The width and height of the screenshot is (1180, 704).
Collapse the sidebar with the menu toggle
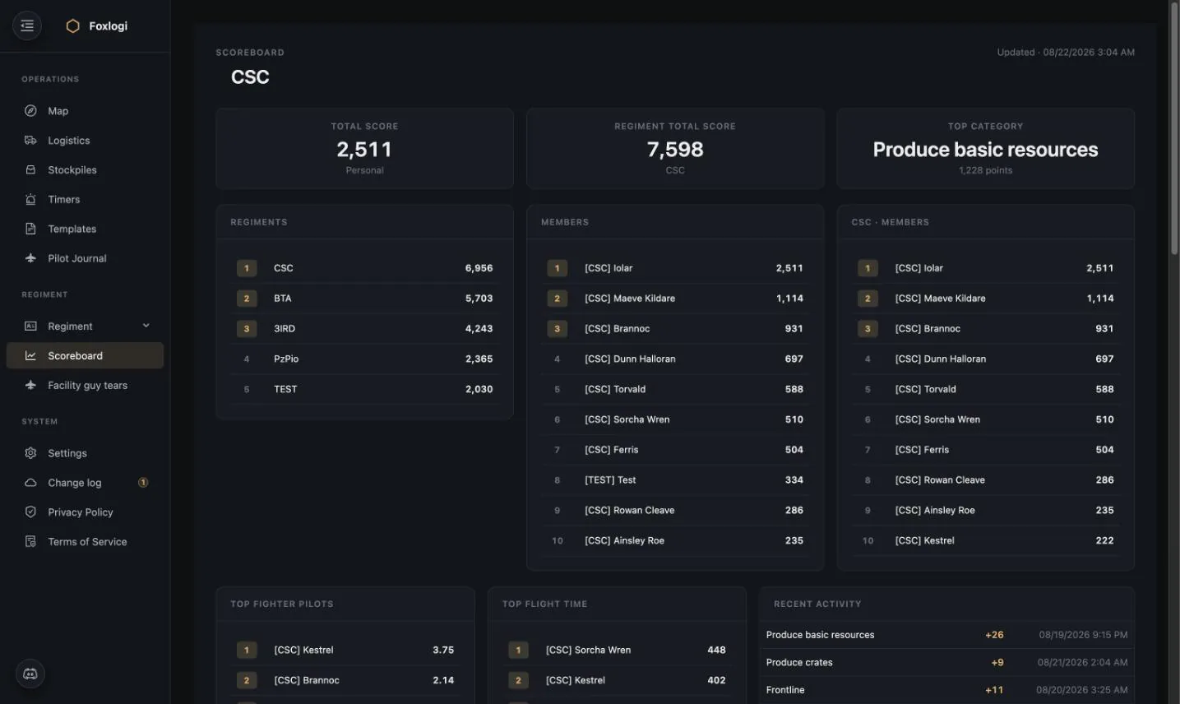click(x=27, y=25)
